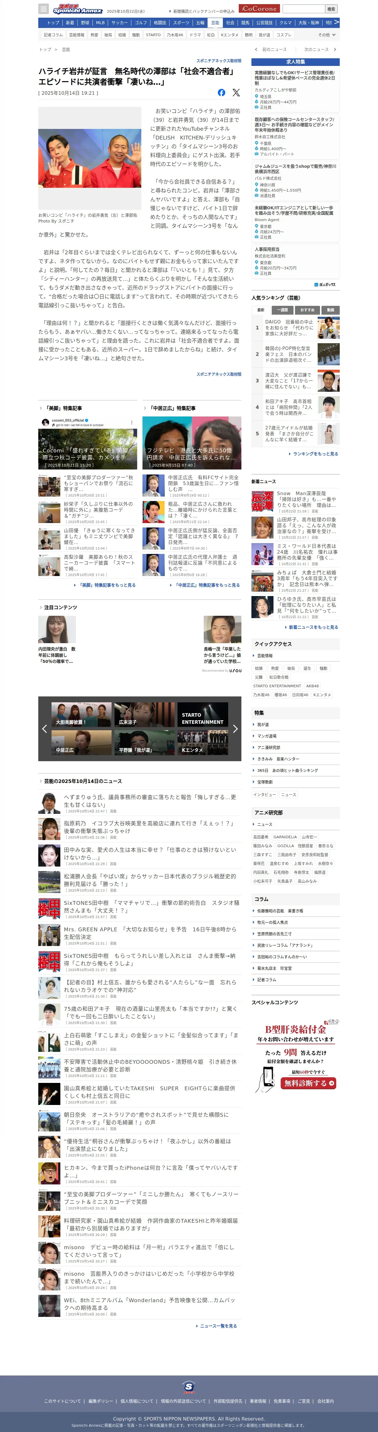Switch ranking to 動画 tab

tap(330, 310)
